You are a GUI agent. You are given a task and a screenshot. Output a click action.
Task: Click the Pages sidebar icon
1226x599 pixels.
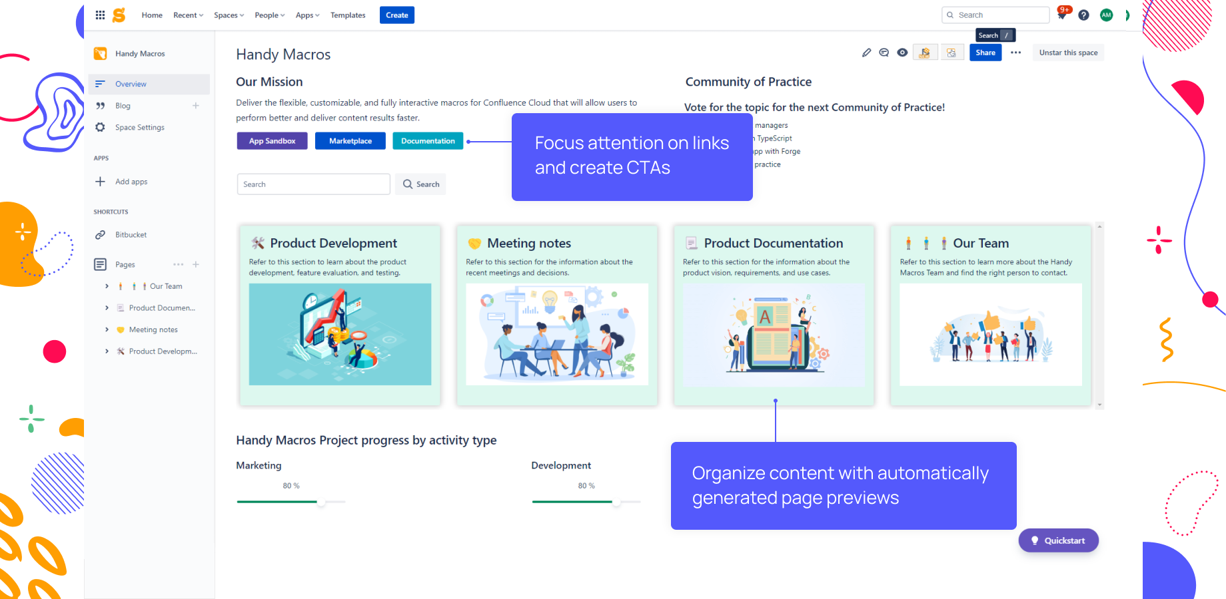click(100, 264)
